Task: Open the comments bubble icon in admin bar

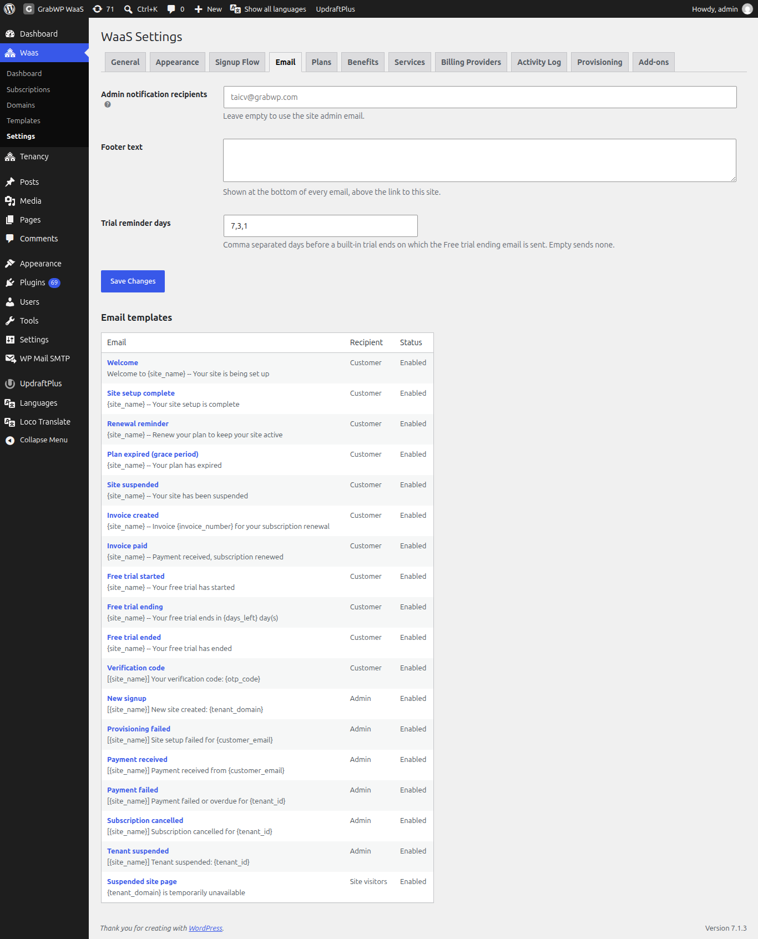Action: [x=171, y=9]
